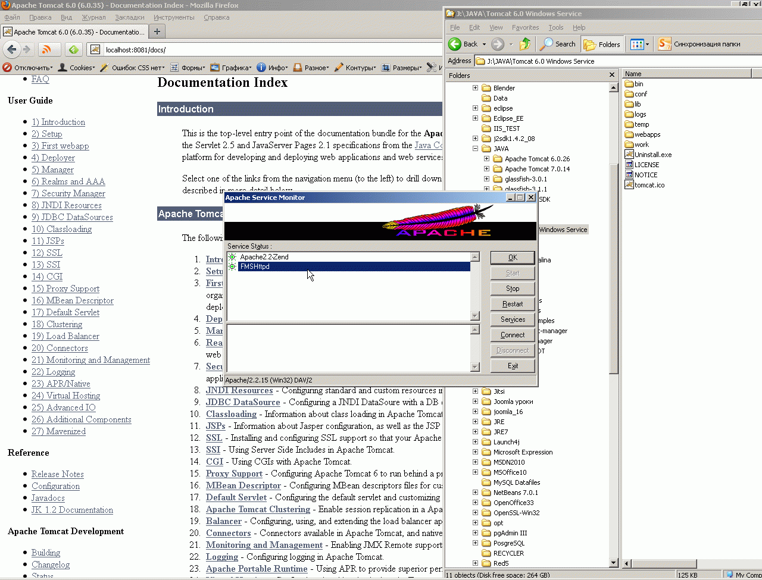
Task: Expand the Blender folder in the tree
Action: point(475,88)
